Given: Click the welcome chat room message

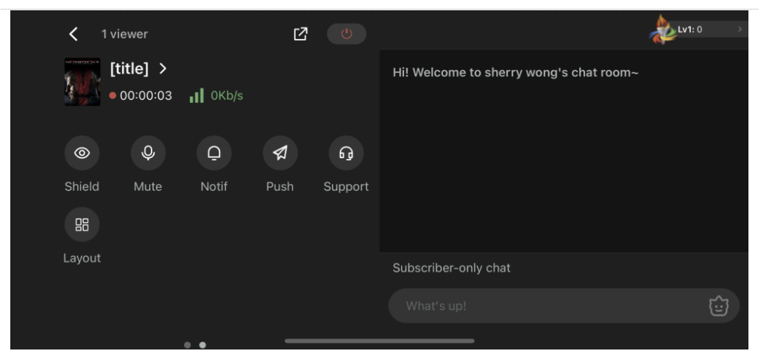Looking at the screenshot, I should (x=515, y=73).
